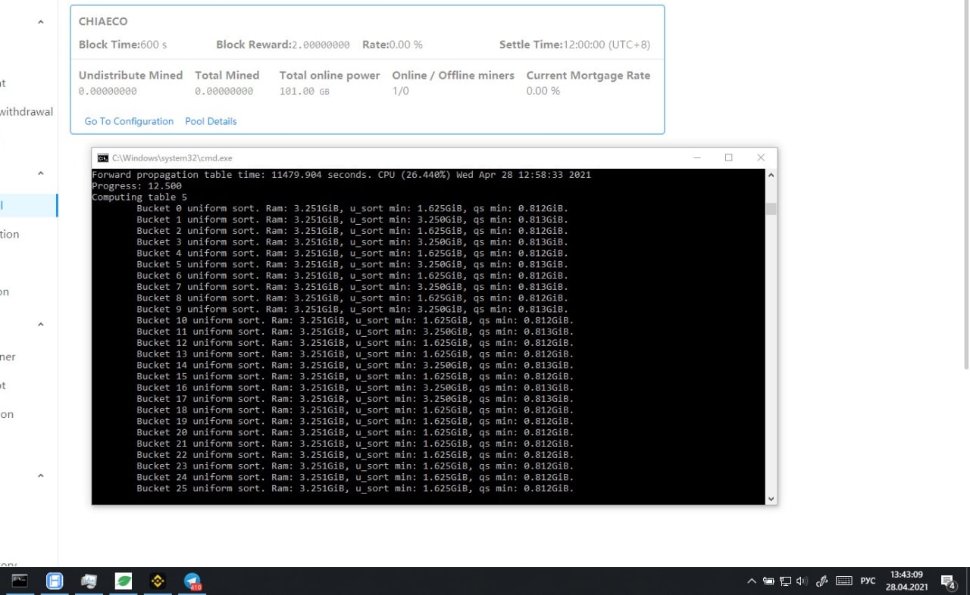Image resolution: width=970 pixels, height=595 pixels.
Task: Collapse the bottommost sidebar section chevron
Action: point(41,476)
